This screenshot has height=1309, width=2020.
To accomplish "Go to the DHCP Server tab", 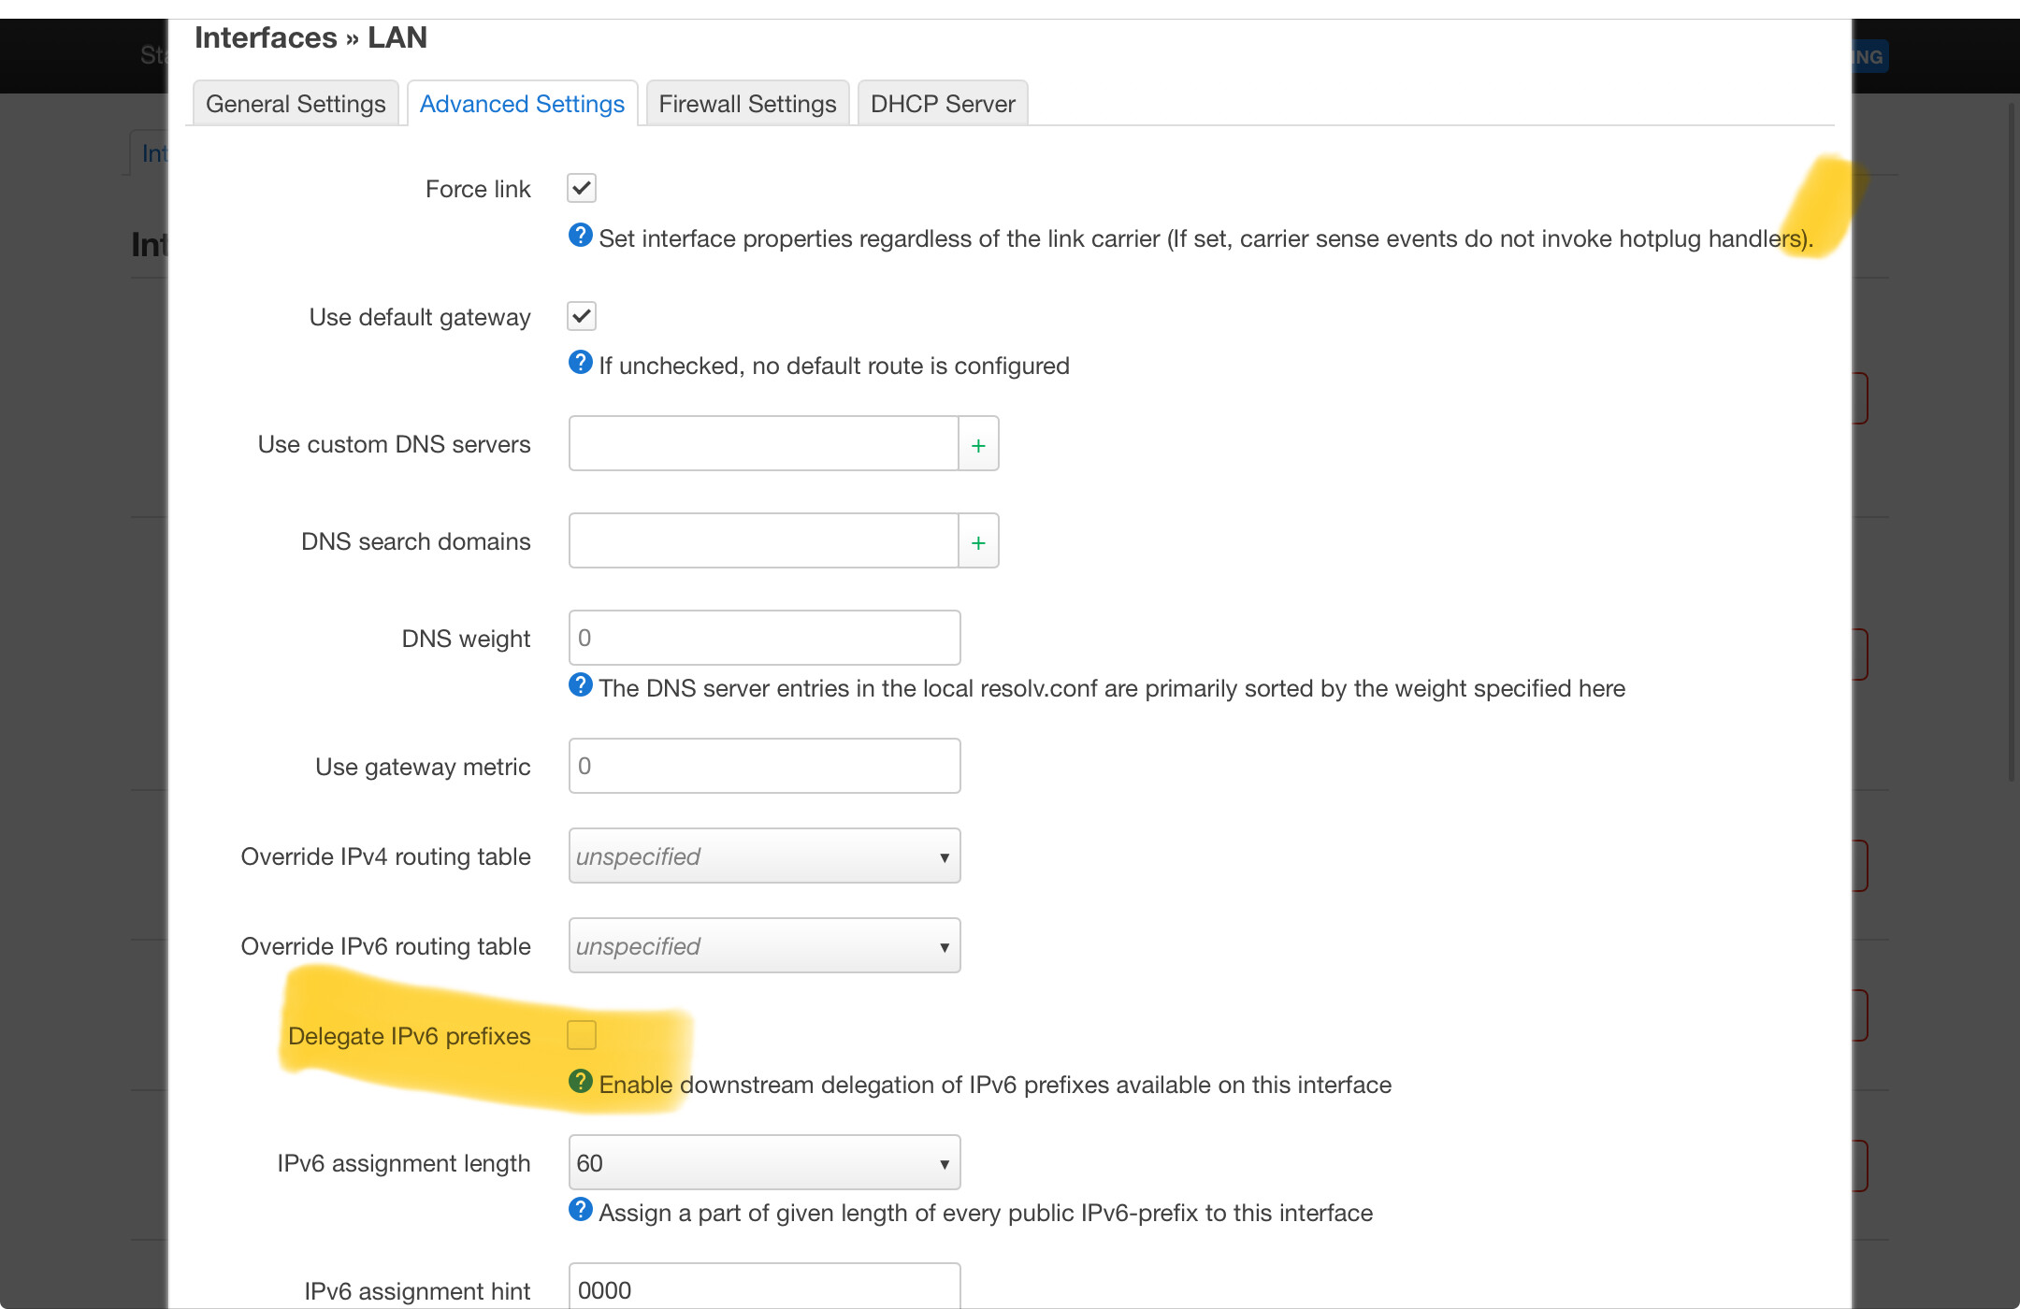I will 943,104.
